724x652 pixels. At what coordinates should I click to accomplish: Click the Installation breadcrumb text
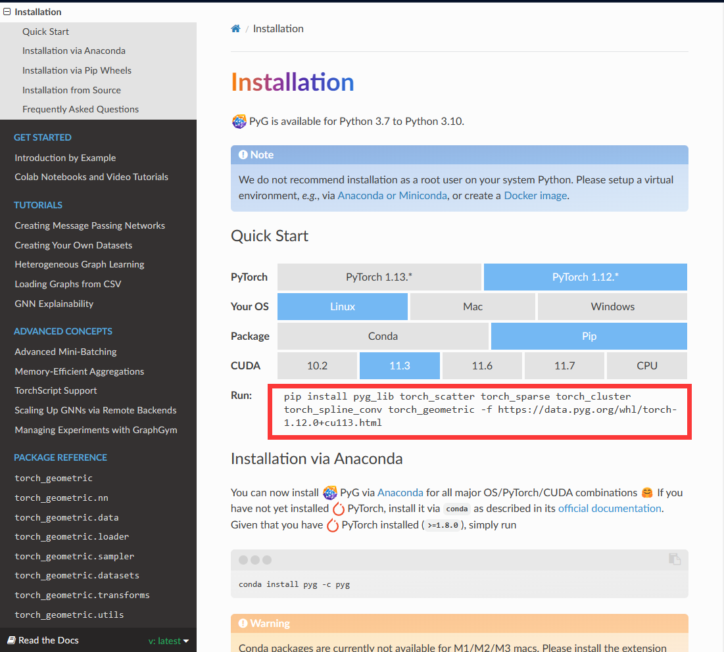278,29
